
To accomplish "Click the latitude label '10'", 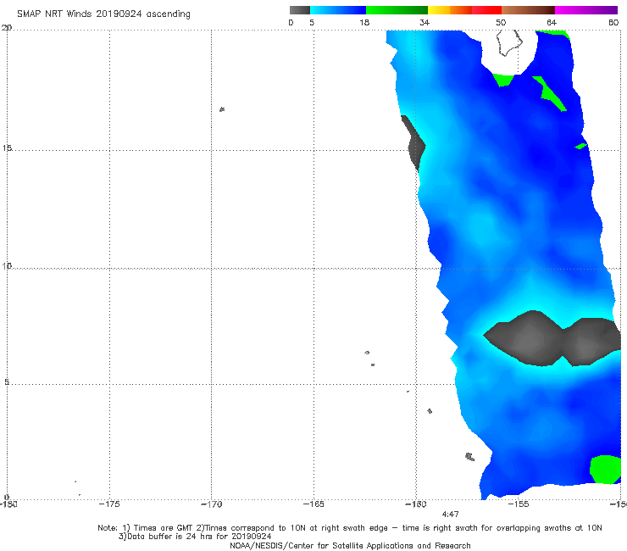I will 7,266.
